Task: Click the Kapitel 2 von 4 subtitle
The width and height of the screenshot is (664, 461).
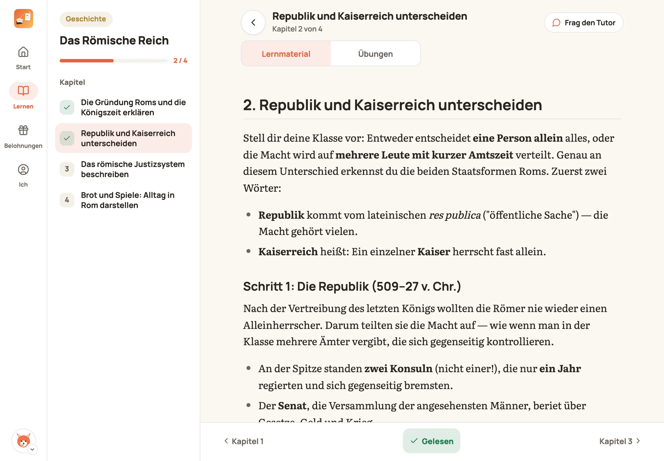Action: point(297,29)
